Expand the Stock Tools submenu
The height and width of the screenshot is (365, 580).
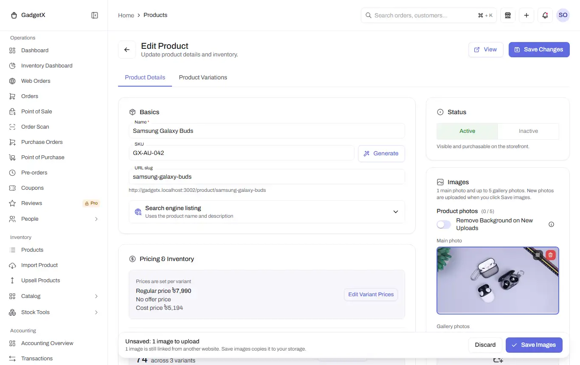[x=54, y=312]
